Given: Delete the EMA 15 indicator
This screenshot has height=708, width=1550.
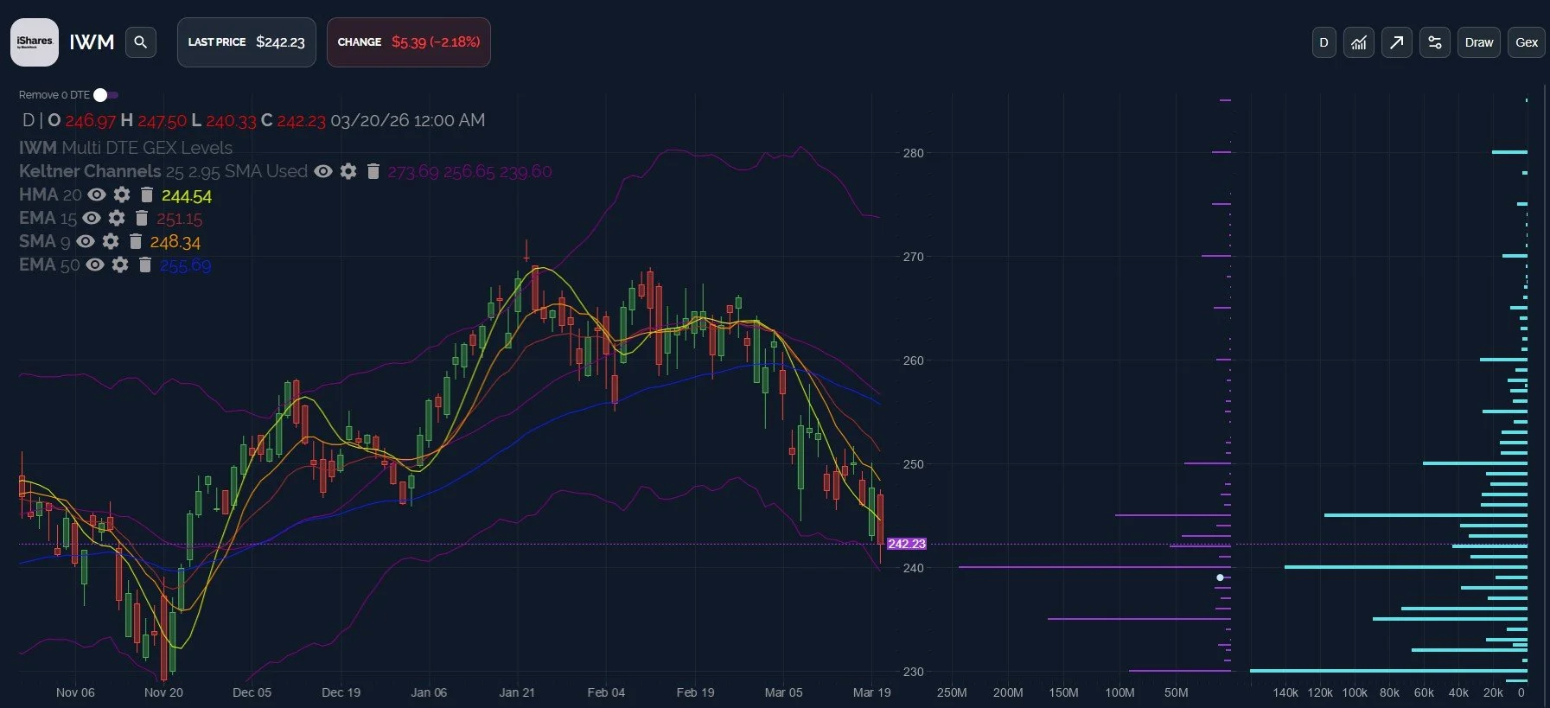Looking at the screenshot, I should click(142, 218).
